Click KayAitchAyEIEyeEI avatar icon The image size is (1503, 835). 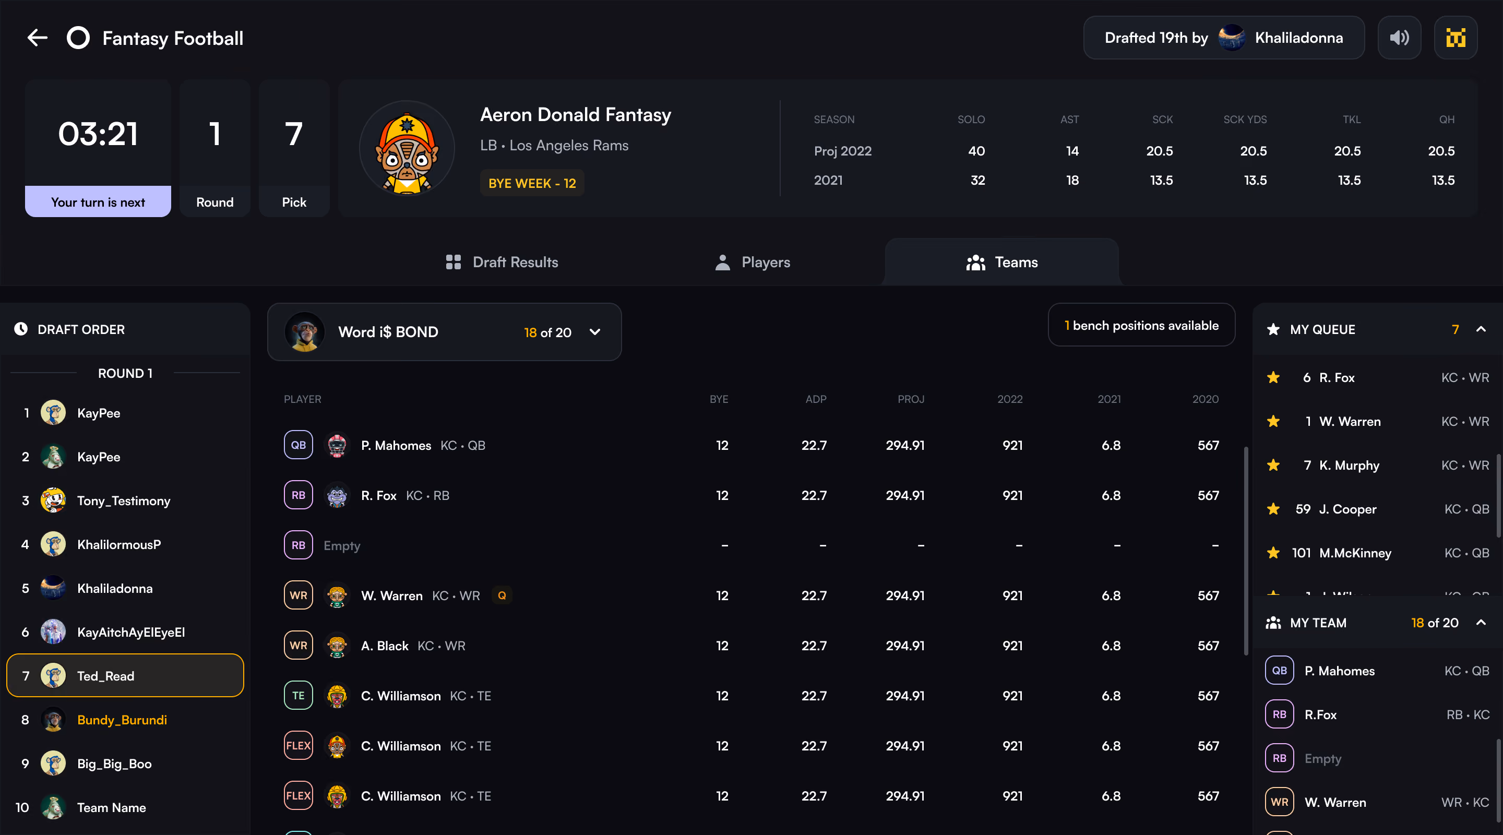point(53,632)
